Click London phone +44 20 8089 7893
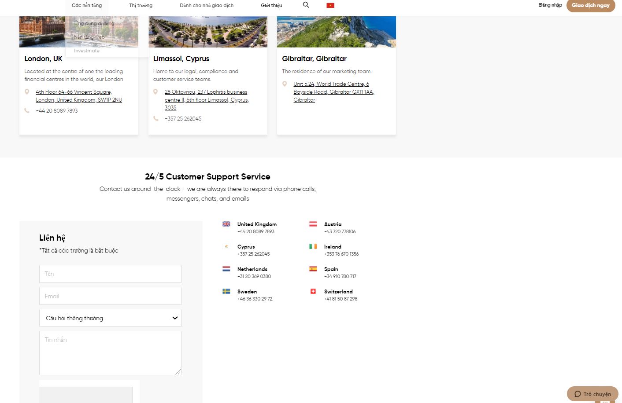This screenshot has width=622, height=403. coord(57,111)
